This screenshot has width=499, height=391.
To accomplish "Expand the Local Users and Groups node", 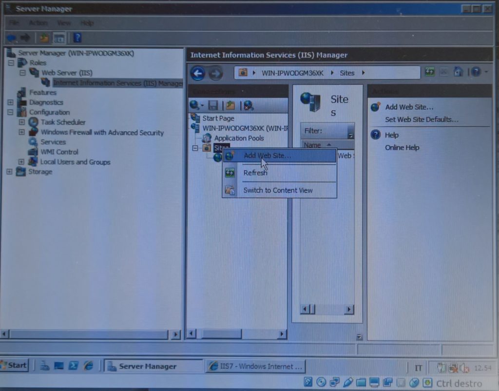I will 21,162.
